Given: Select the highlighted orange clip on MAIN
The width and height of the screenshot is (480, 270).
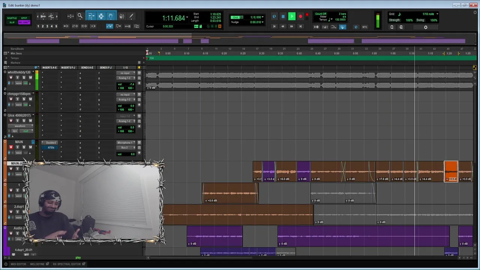Looking at the screenshot, I should coord(451,171).
